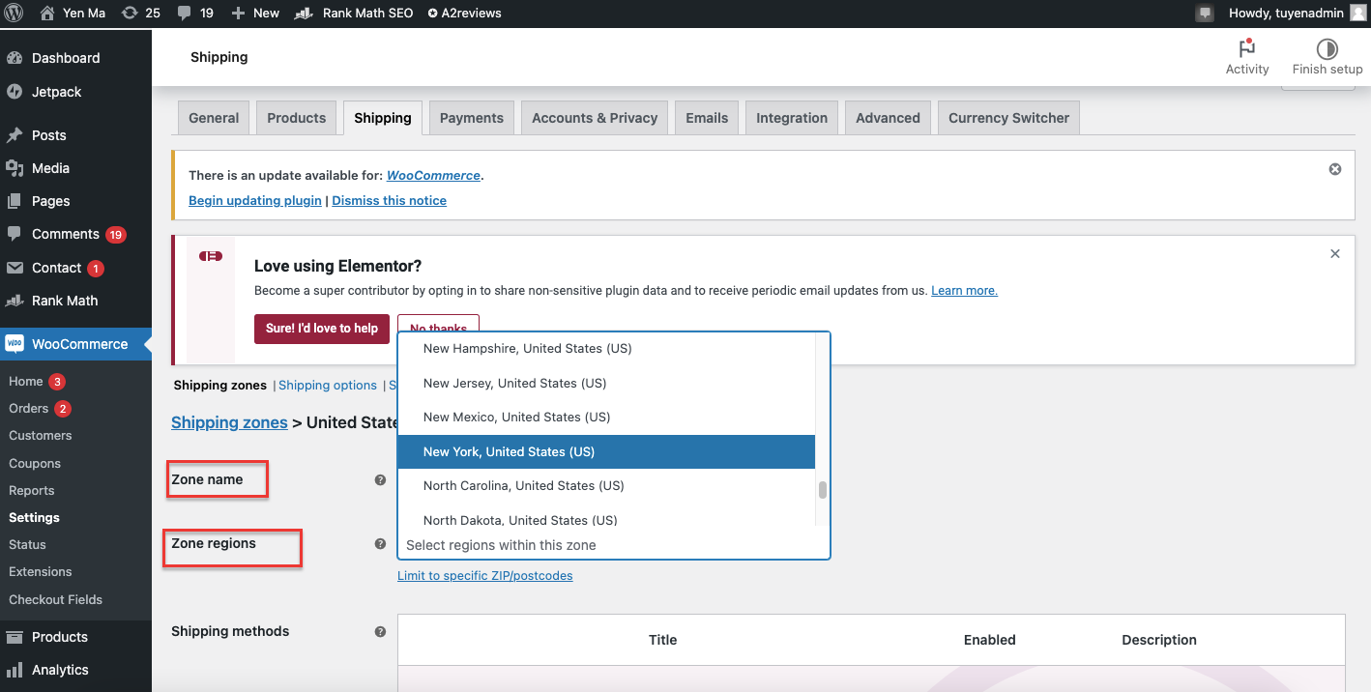Viewport: 1371px width, 692px height.
Task: Choose New Jersey from the region list
Action: (606, 384)
